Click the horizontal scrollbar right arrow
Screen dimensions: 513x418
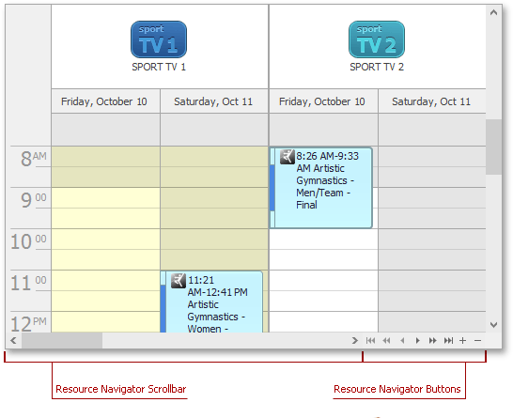point(354,340)
